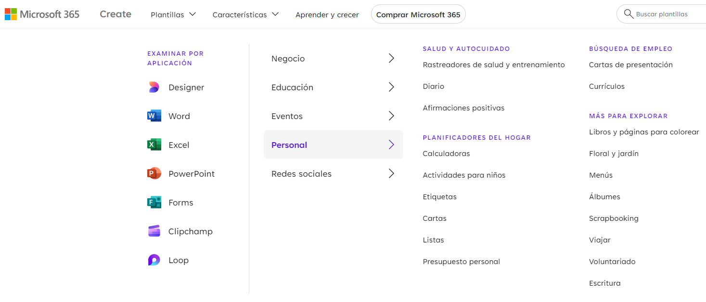Select the Word icon
Viewport: 706px width, 302px height.
pyautogui.click(x=154, y=116)
